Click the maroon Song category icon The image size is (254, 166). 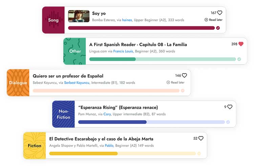pos(53,20)
